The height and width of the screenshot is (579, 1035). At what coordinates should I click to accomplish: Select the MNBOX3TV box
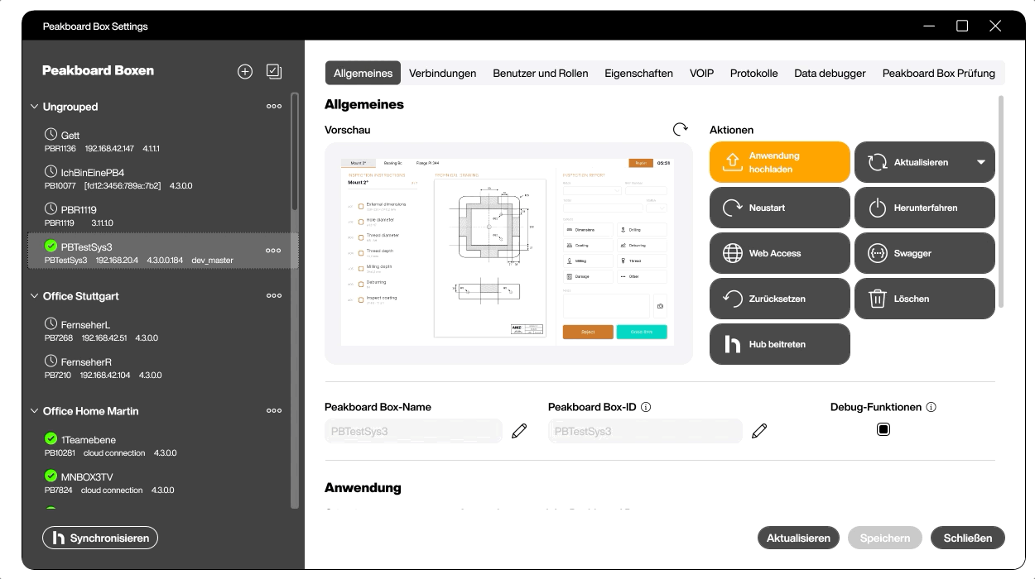[x=161, y=483]
